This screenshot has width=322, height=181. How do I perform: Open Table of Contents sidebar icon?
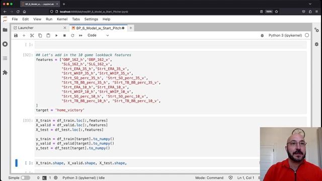tap(5, 58)
